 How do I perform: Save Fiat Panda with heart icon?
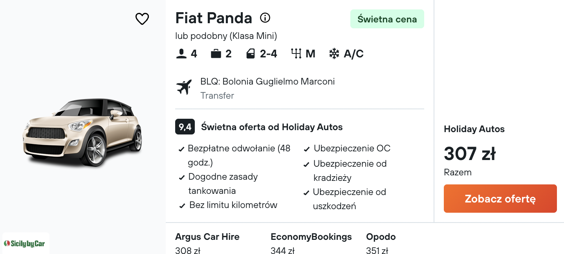click(142, 19)
